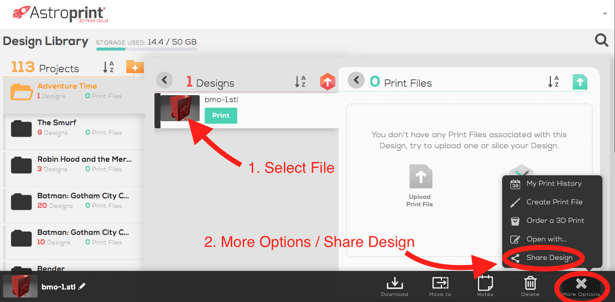Click the red upload design icon
The height and width of the screenshot is (302, 615).
[x=327, y=82]
